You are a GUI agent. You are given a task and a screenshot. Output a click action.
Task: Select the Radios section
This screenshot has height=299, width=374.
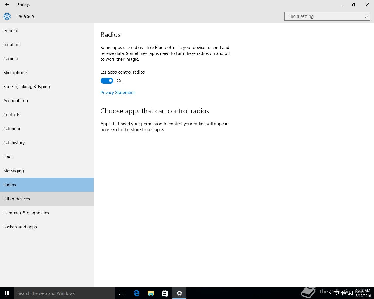point(47,185)
